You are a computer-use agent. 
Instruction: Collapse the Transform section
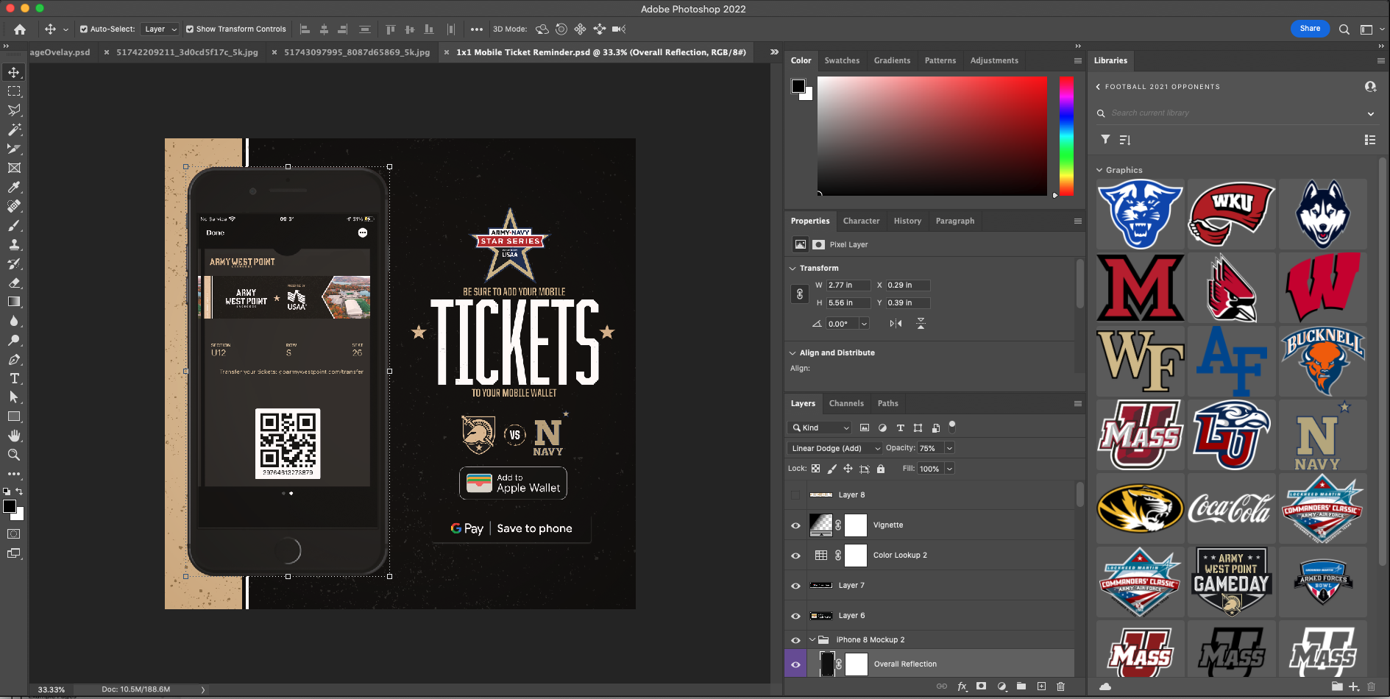click(792, 269)
